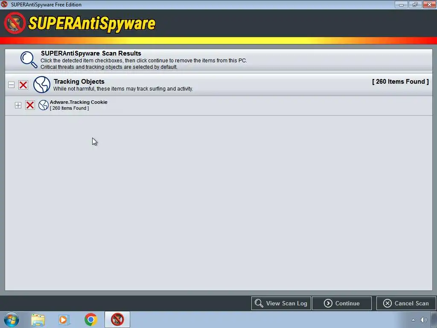Click the title bar application icon

[x=4, y=4]
